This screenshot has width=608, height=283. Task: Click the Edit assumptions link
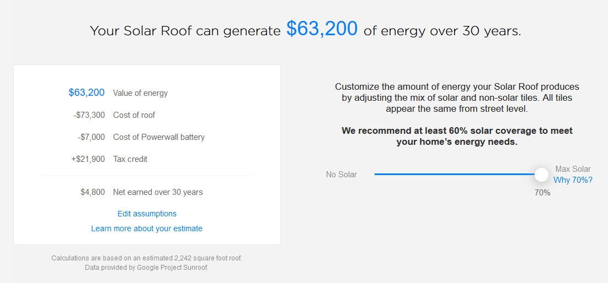147,214
